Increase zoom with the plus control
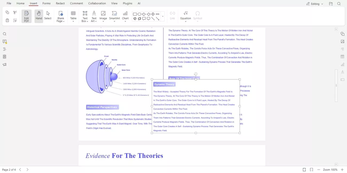This screenshot has width=347, height=173. click(342, 170)
